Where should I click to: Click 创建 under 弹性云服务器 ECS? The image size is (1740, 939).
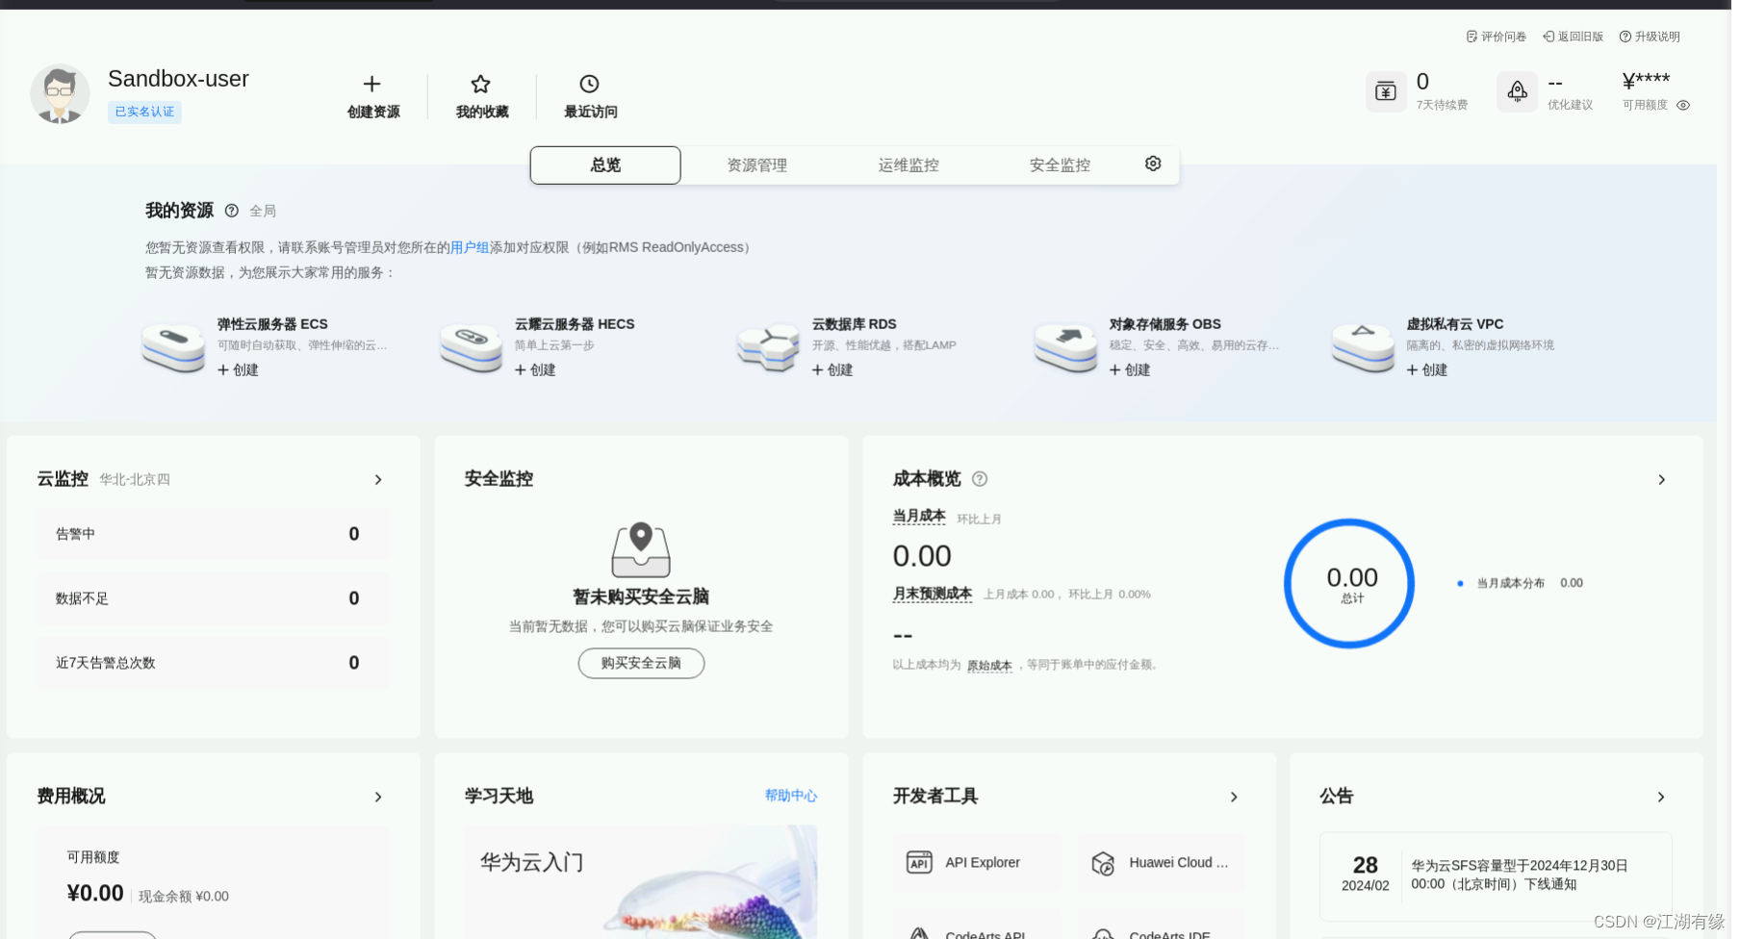239,369
